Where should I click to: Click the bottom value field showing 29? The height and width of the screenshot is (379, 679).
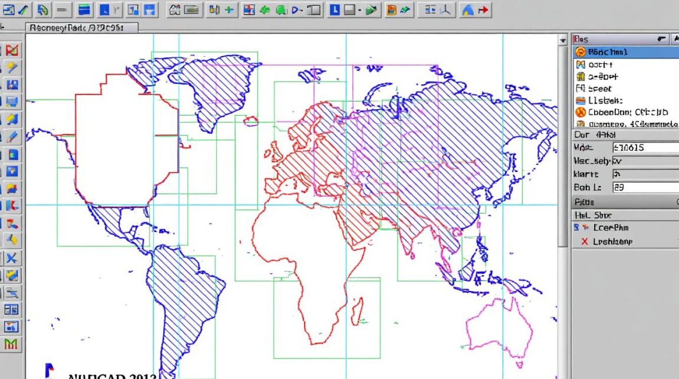pos(645,187)
